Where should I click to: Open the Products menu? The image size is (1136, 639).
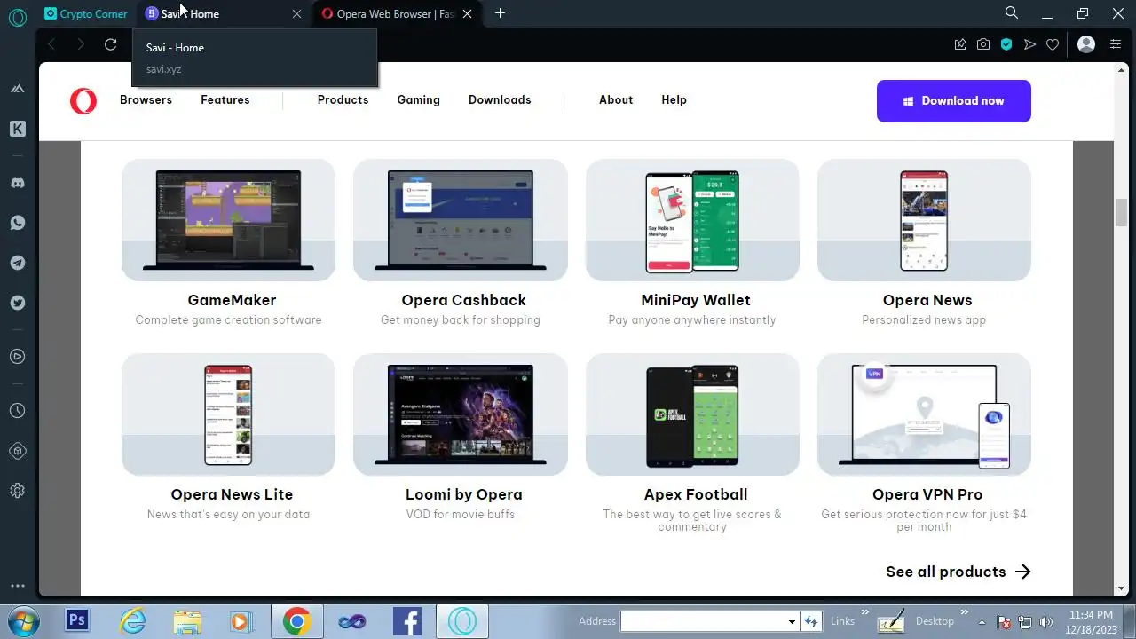(x=343, y=100)
